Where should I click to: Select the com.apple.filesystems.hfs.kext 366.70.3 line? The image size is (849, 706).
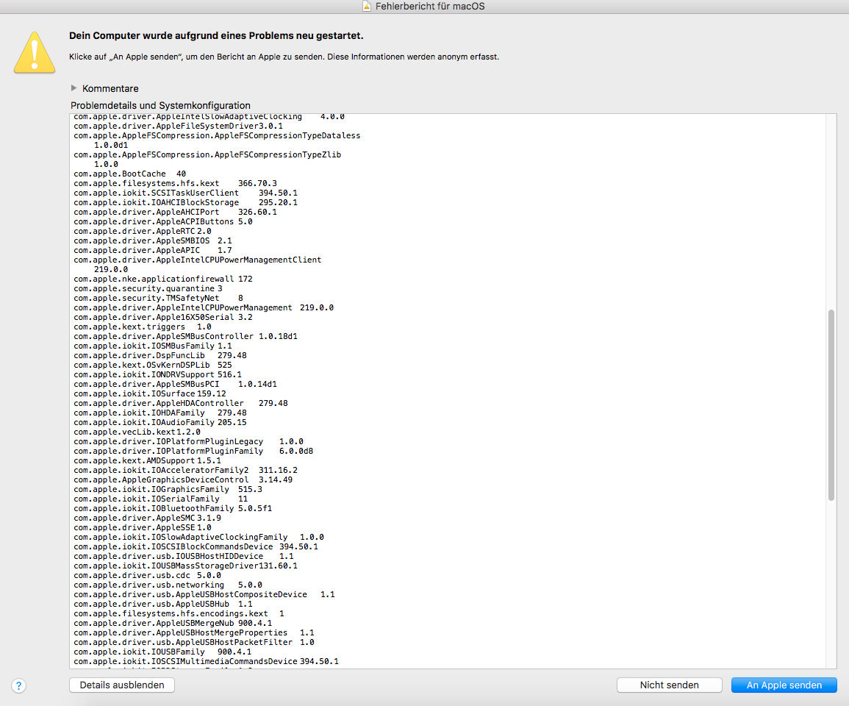176,184
